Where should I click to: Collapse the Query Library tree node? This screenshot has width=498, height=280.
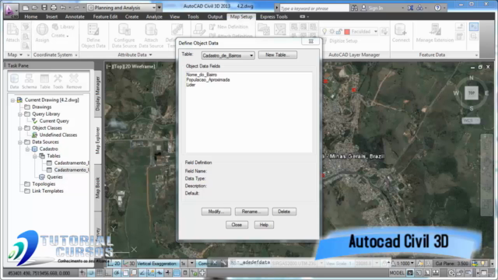[20, 114]
